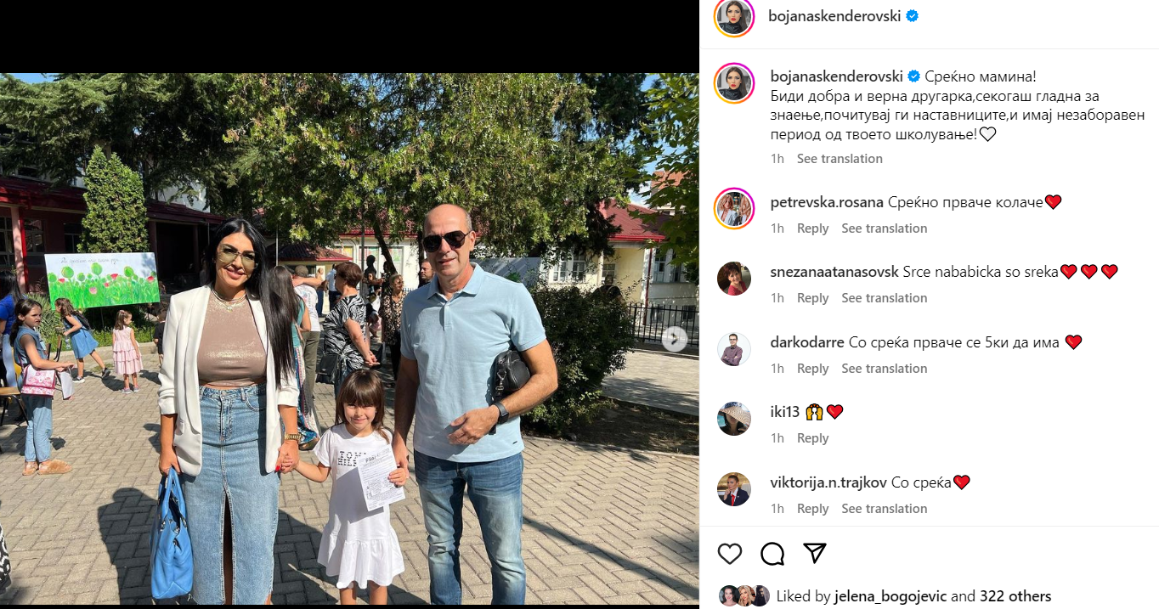See translation of snezanaatanasovsk's comment

[885, 298]
